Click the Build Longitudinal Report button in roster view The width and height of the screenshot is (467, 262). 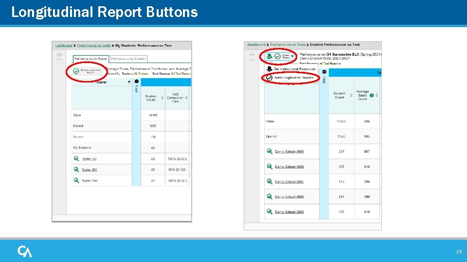tap(87, 71)
